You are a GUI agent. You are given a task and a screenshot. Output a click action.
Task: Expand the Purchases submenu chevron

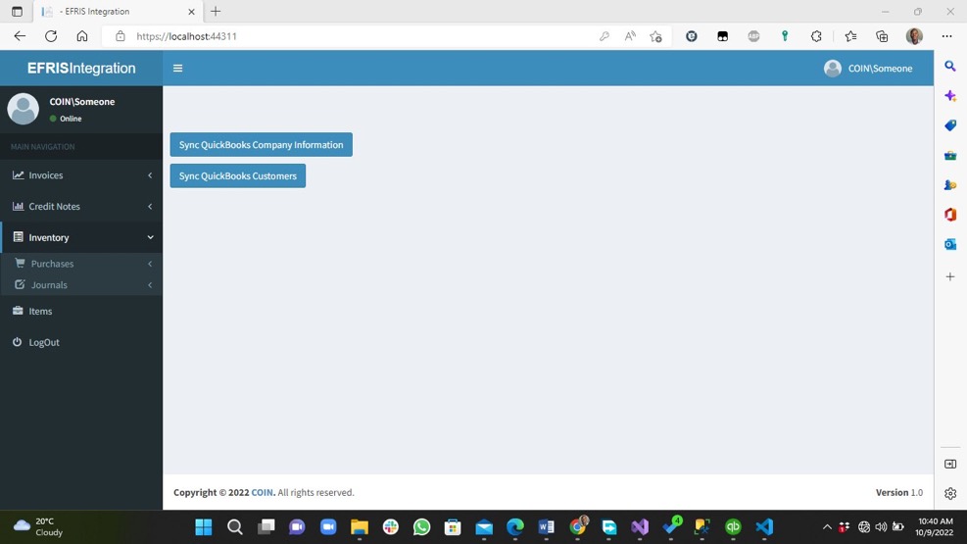[150, 264]
